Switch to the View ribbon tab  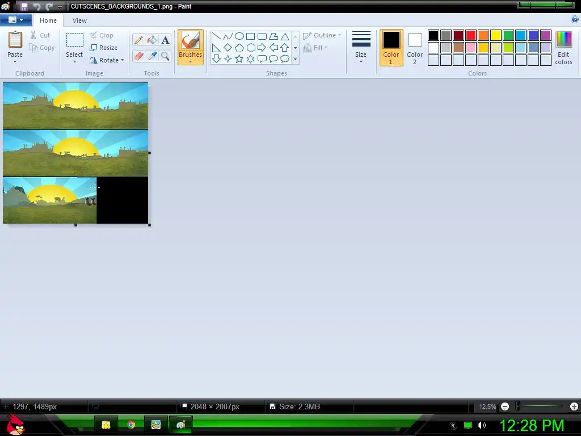(x=79, y=20)
